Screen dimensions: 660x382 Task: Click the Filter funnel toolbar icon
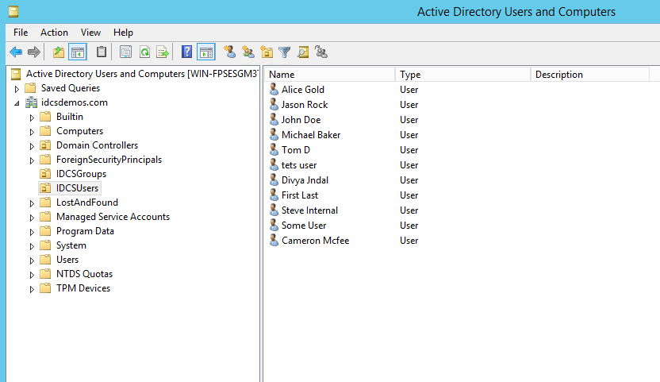tap(284, 52)
